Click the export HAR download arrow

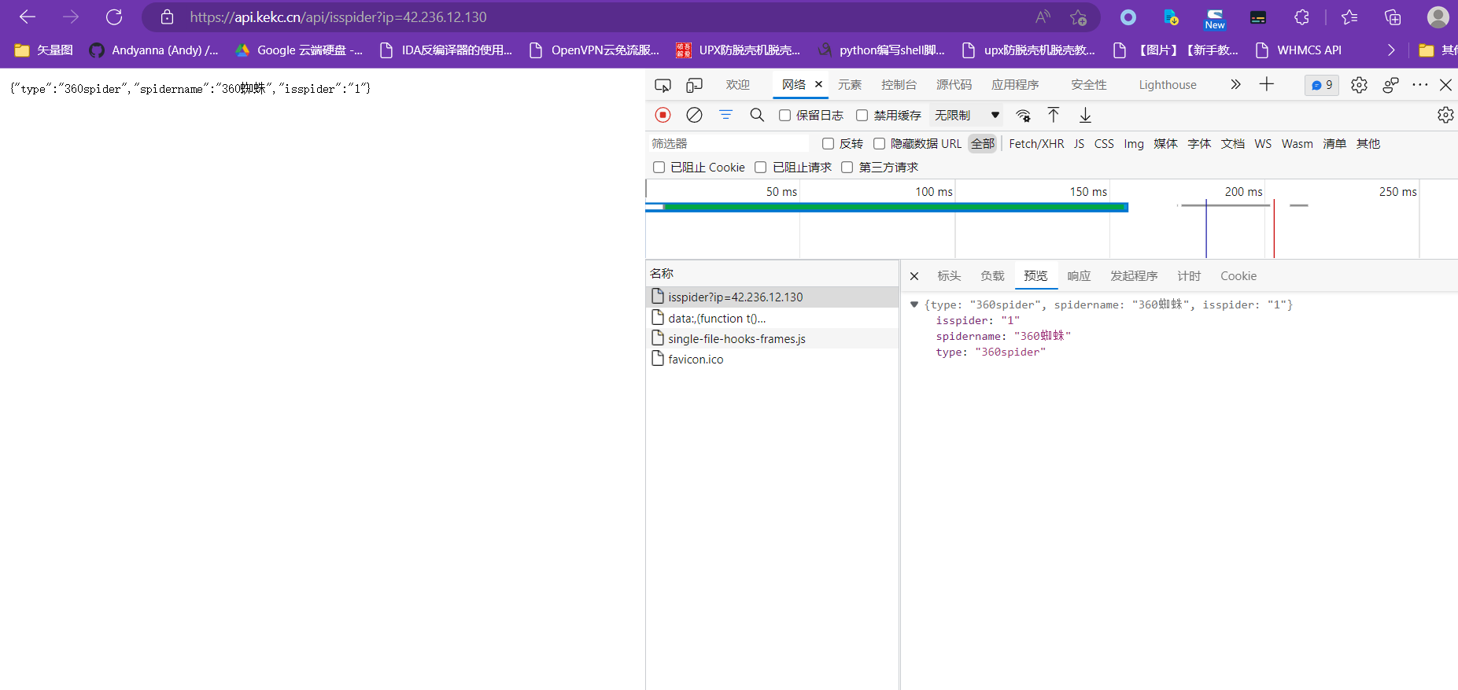(x=1085, y=115)
